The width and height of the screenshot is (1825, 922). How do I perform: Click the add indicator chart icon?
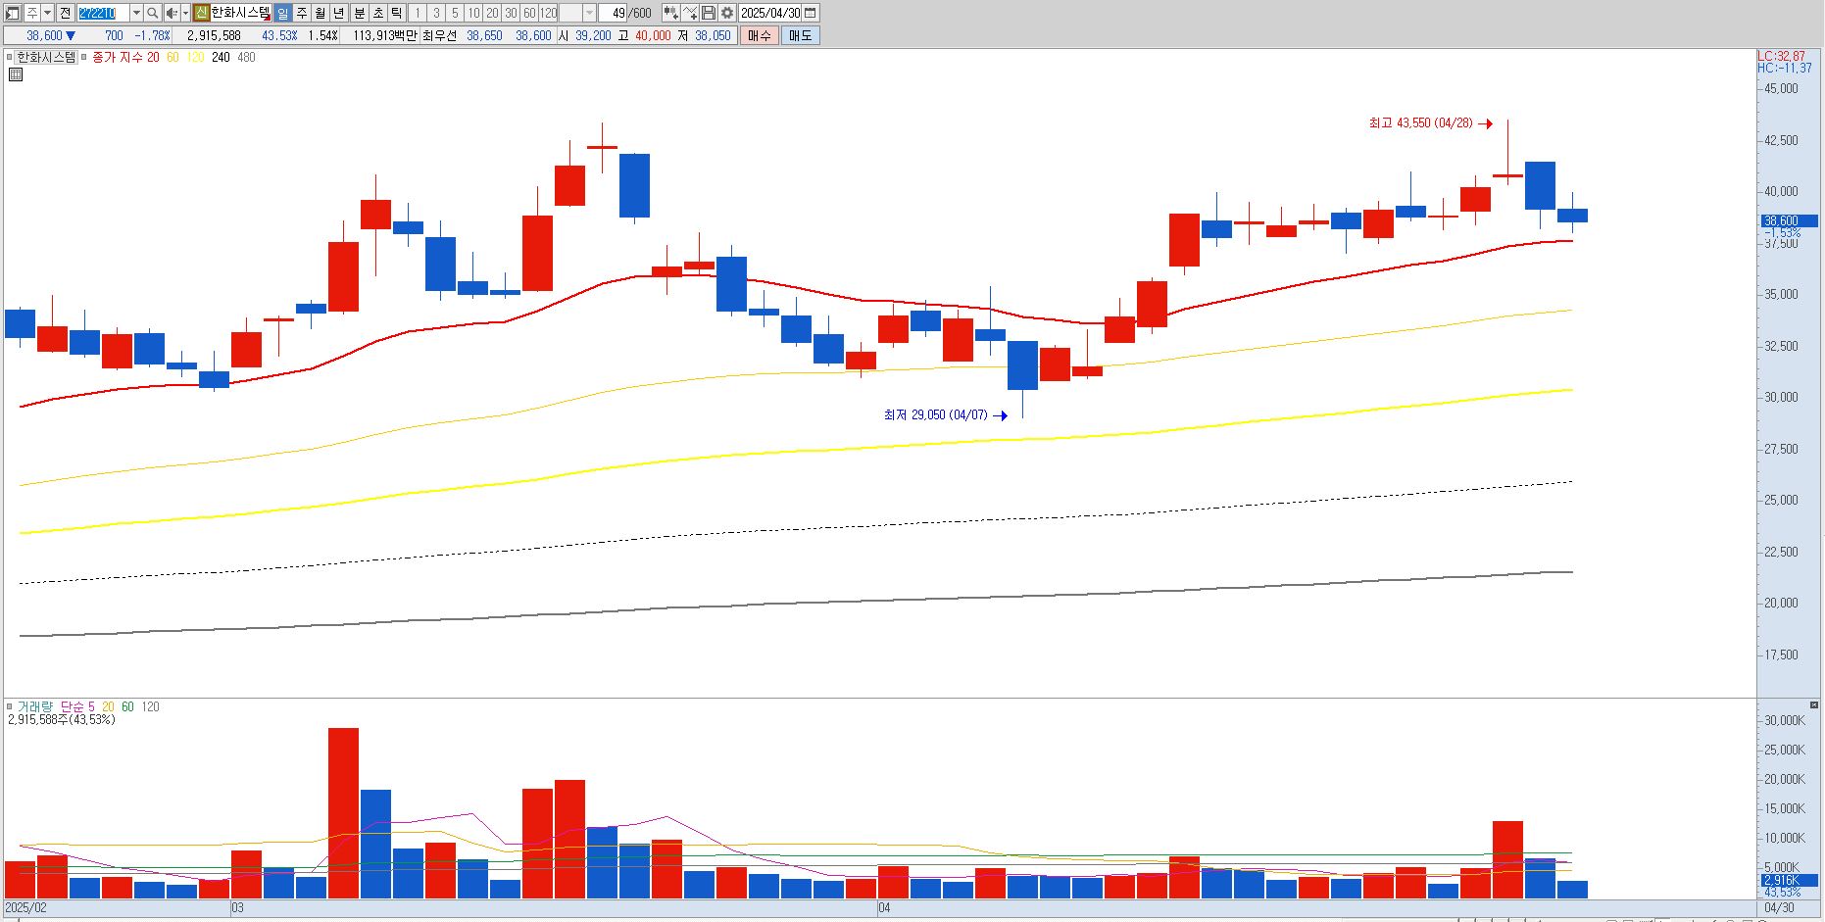click(x=670, y=13)
